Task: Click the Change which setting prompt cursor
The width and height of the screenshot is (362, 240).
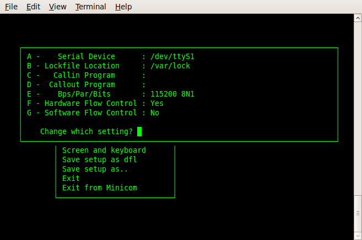Action: tap(139, 131)
